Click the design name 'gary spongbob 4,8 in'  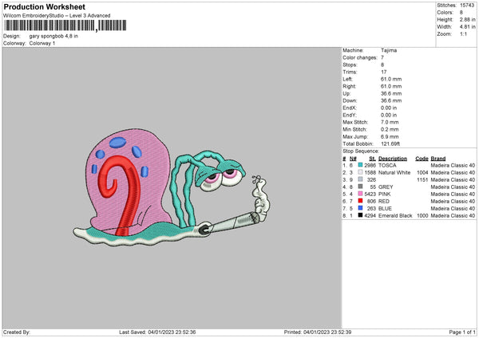pyautogui.click(x=53, y=36)
